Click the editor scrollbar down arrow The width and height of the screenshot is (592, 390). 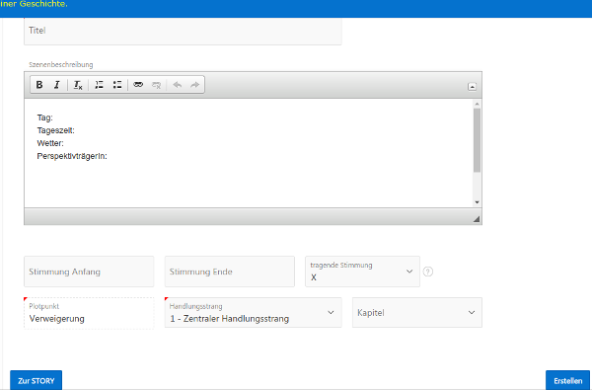[x=477, y=202]
